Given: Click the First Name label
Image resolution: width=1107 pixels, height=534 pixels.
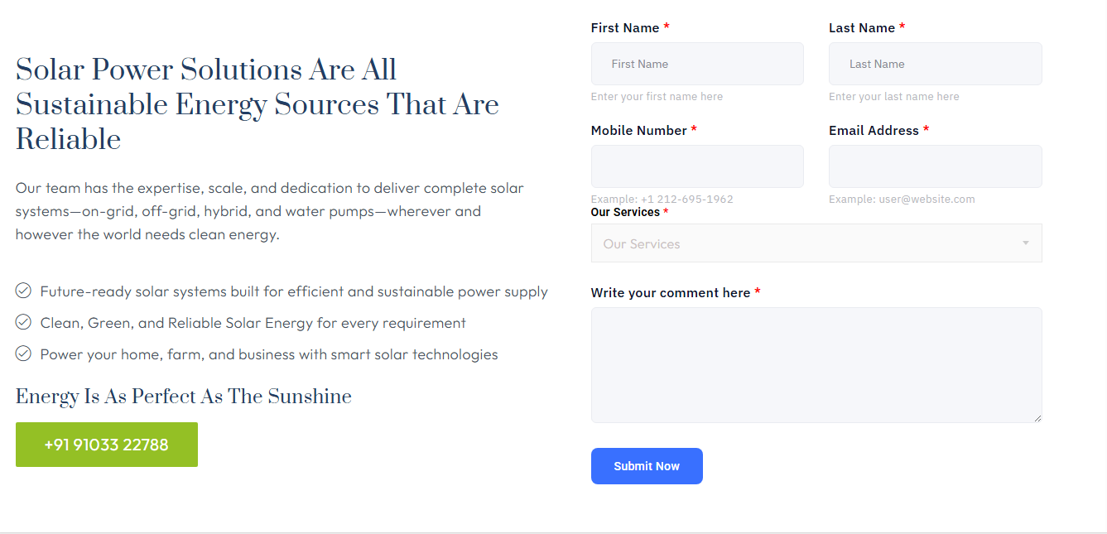Looking at the screenshot, I should click(624, 28).
